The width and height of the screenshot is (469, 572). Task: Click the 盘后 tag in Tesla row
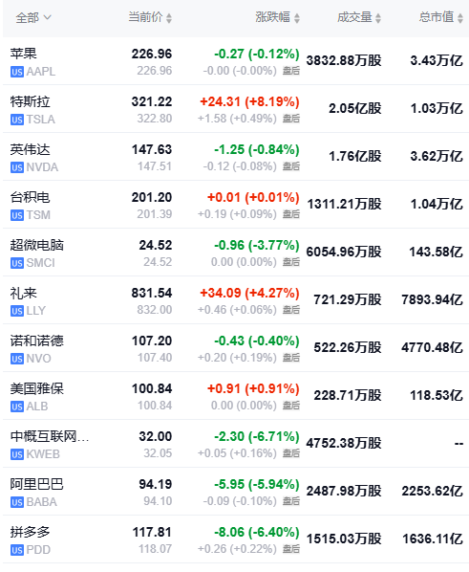click(291, 119)
